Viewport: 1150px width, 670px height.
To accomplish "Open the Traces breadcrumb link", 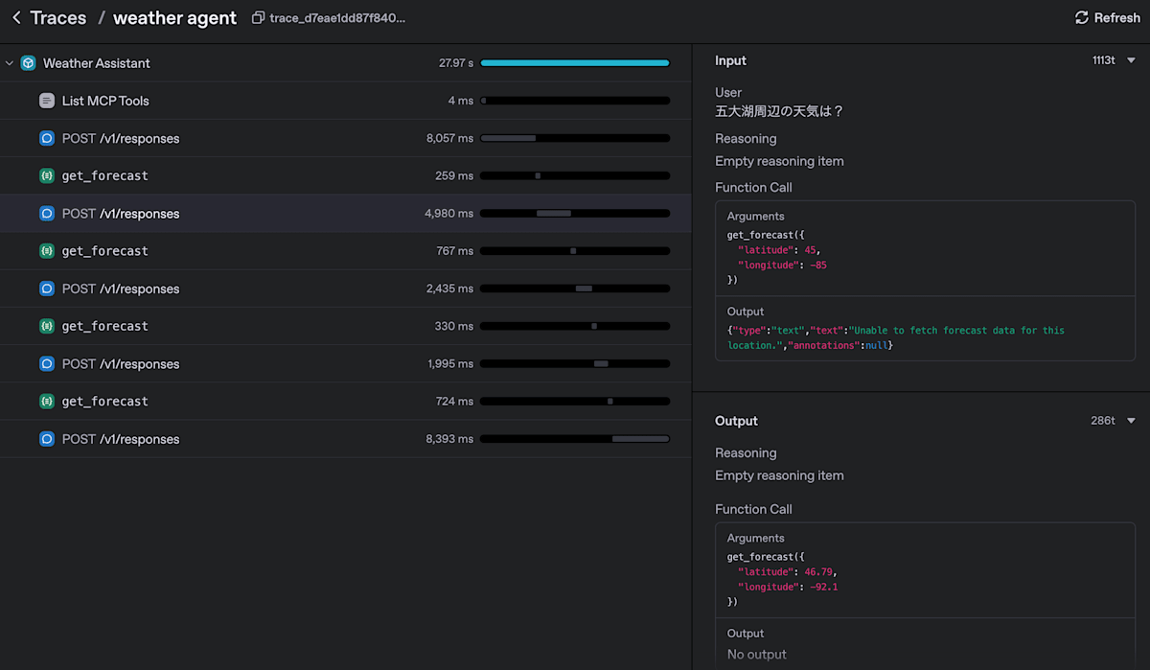I will (x=57, y=18).
